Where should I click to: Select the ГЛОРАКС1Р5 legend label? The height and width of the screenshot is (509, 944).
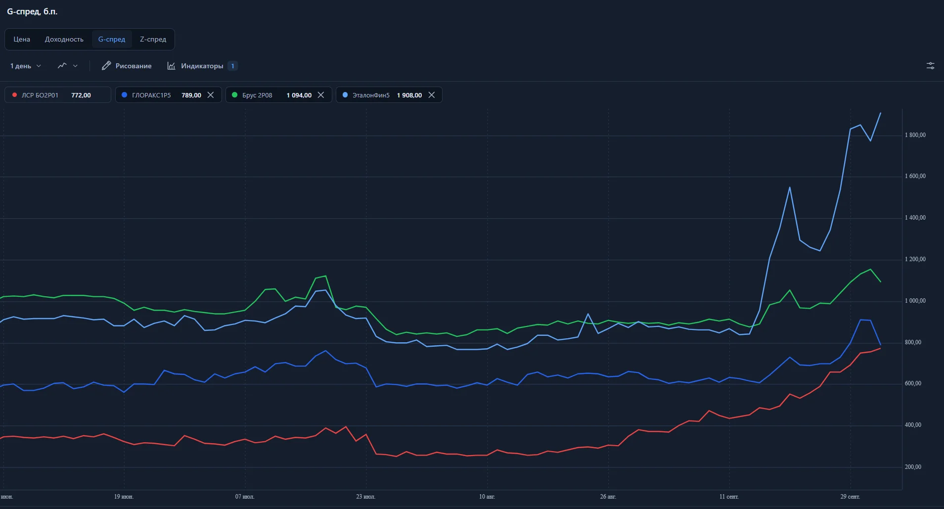pyautogui.click(x=151, y=95)
